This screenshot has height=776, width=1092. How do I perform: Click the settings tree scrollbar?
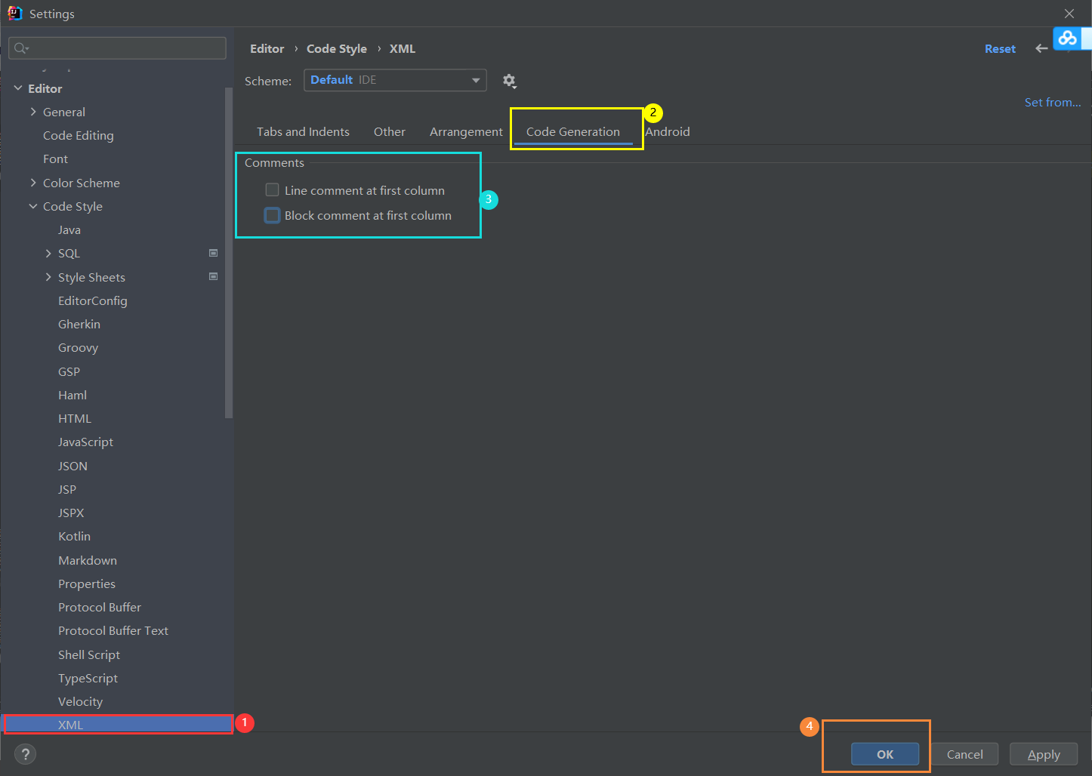coord(229,253)
